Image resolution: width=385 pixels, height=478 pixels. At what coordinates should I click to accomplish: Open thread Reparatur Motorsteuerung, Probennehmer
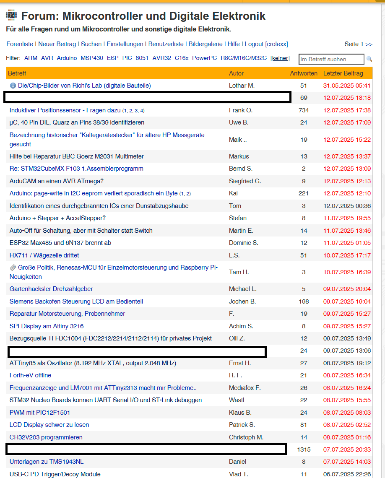coord(67,313)
